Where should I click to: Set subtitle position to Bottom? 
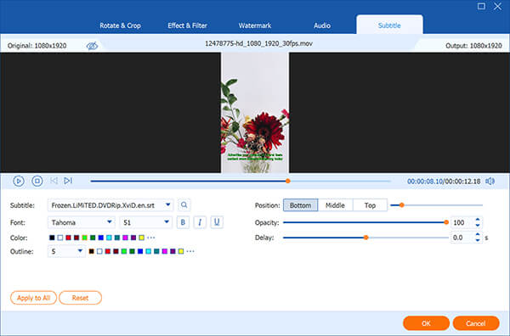pos(300,205)
